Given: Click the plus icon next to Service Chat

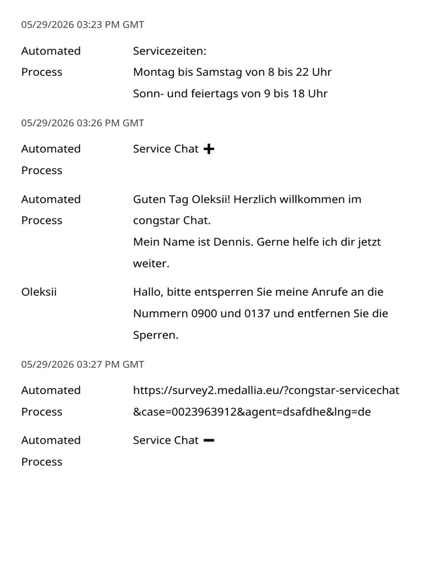Looking at the screenshot, I should [x=209, y=149].
